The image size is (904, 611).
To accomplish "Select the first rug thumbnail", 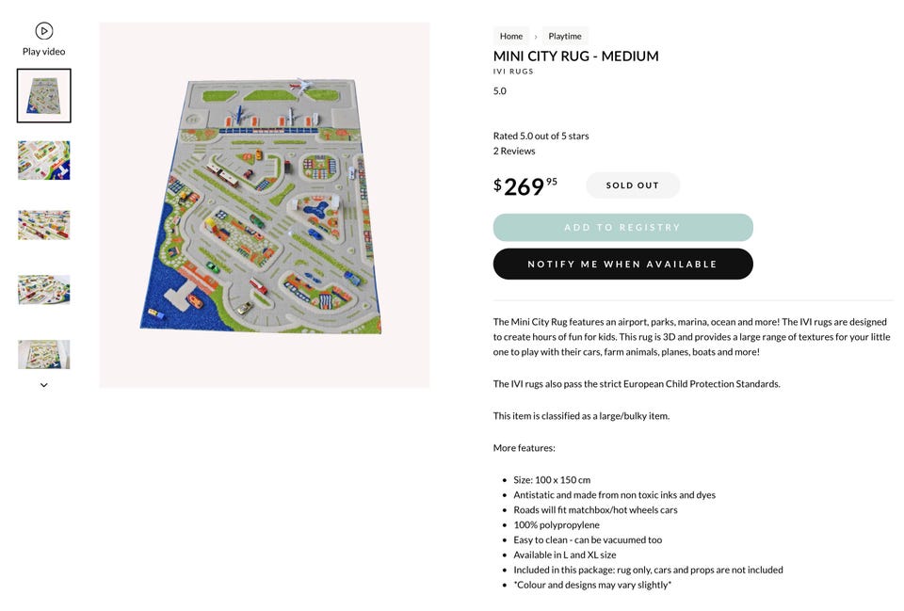I will pyautogui.click(x=44, y=96).
